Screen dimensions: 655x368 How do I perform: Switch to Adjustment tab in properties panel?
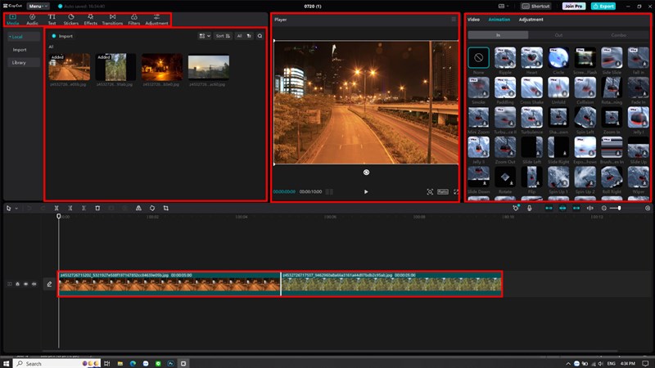[531, 20]
